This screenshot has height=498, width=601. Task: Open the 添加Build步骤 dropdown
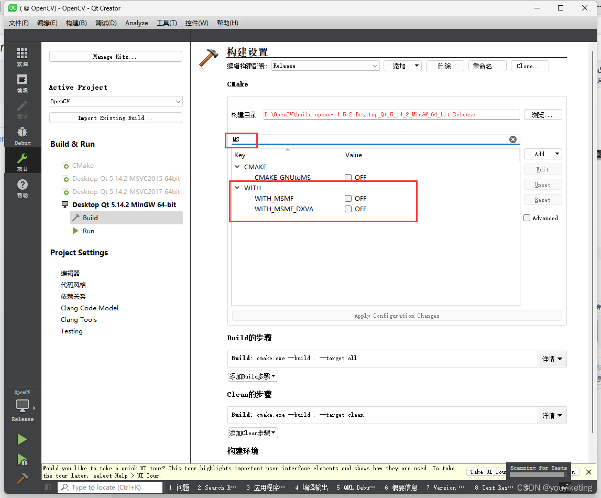pyautogui.click(x=253, y=376)
